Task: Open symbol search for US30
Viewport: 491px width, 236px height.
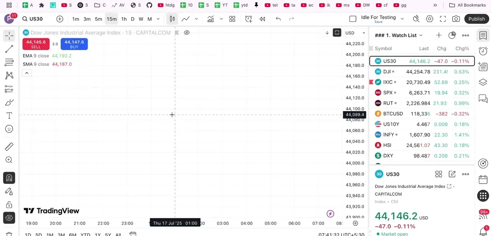Action: pyautogui.click(x=32, y=19)
